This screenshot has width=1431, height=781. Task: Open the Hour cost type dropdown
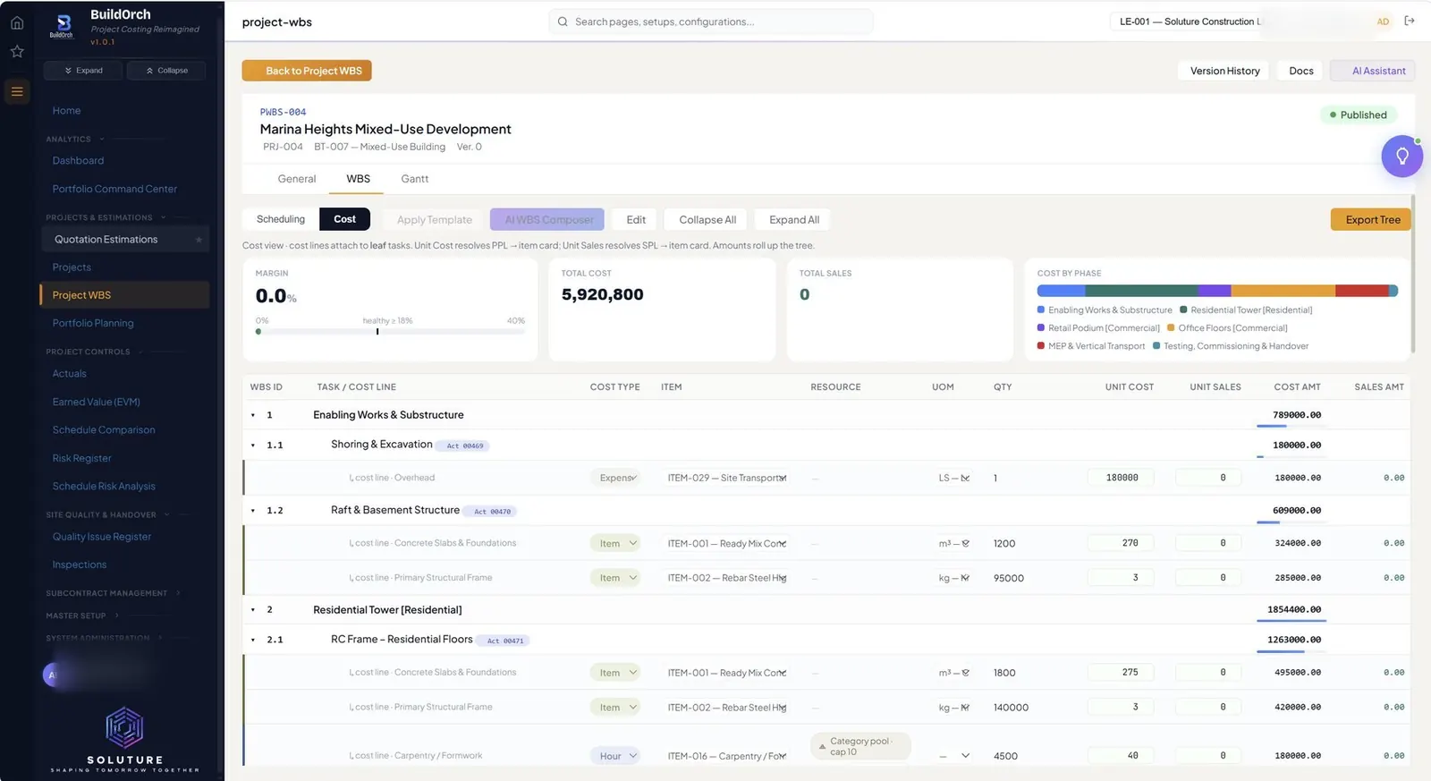(x=615, y=756)
